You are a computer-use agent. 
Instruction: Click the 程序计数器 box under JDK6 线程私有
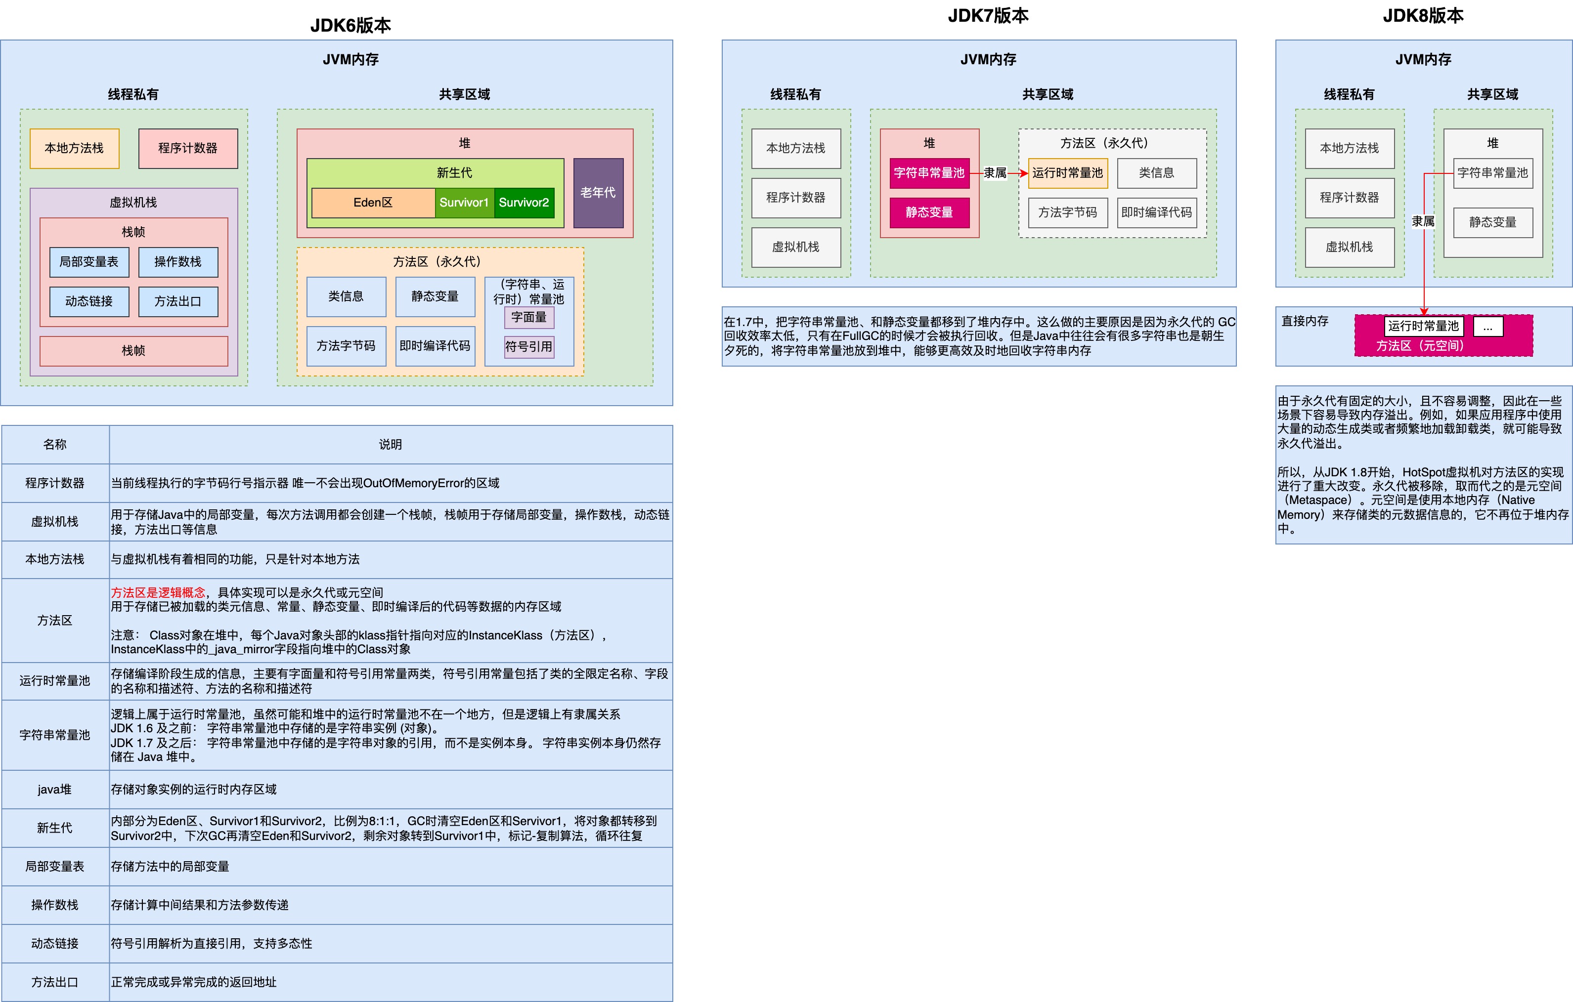[x=188, y=148]
